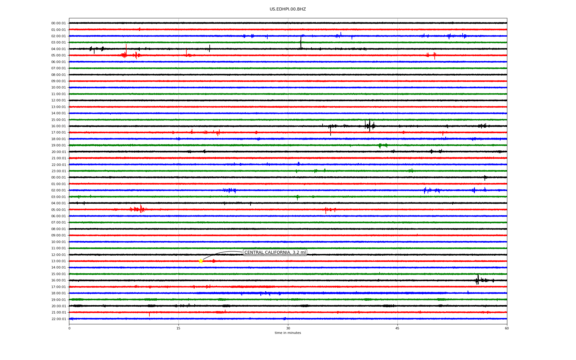Click the CENTRAL CALIFORNIA 3.2 ml annotation label
The height and width of the screenshot is (360, 576).
(275, 253)
